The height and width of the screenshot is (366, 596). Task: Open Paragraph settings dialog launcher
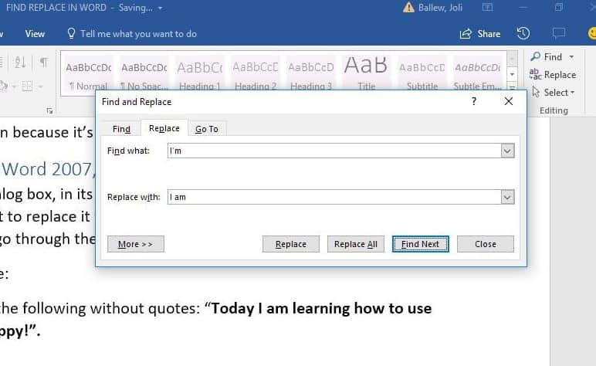(49, 110)
